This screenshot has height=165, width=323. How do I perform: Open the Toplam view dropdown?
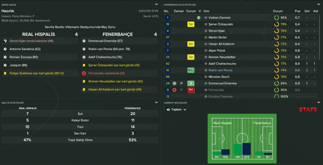coord(177,110)
